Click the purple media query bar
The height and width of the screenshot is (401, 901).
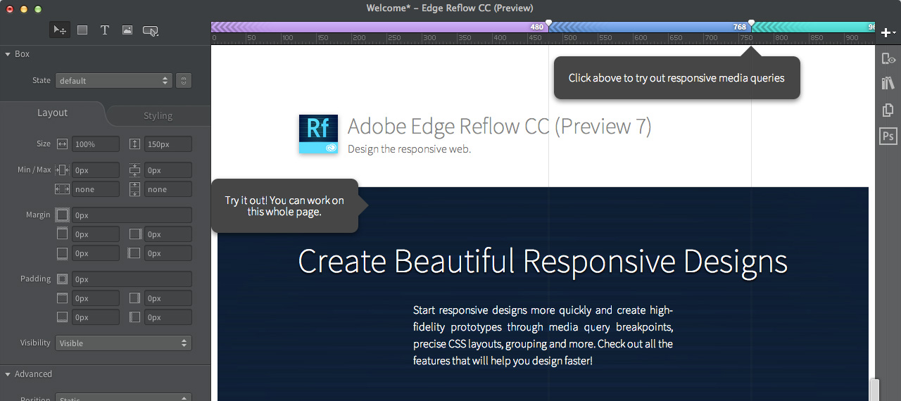coord(379,27)
